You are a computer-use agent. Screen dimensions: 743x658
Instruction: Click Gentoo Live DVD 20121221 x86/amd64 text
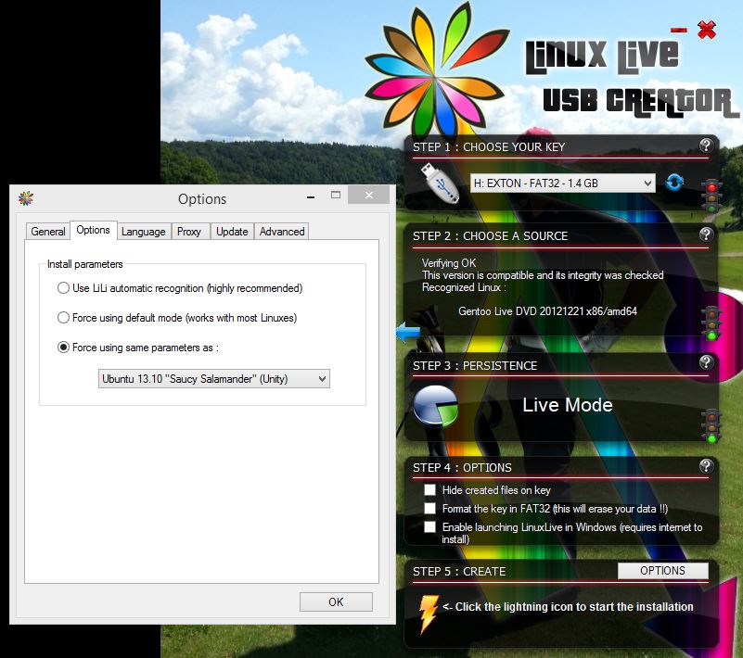pyautogui.click(x=548, y=311)
